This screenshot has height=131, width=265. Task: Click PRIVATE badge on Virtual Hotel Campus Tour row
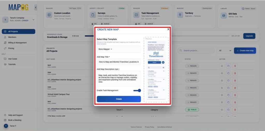[192, 95]
